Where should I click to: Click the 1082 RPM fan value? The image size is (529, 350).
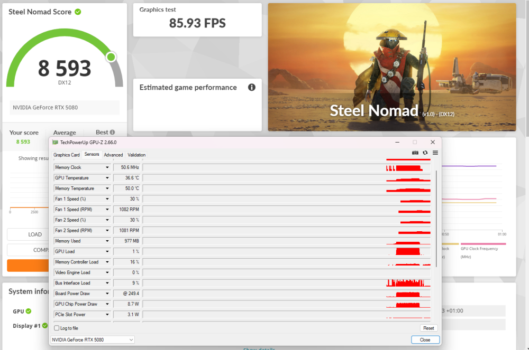[x=127, y=210]
